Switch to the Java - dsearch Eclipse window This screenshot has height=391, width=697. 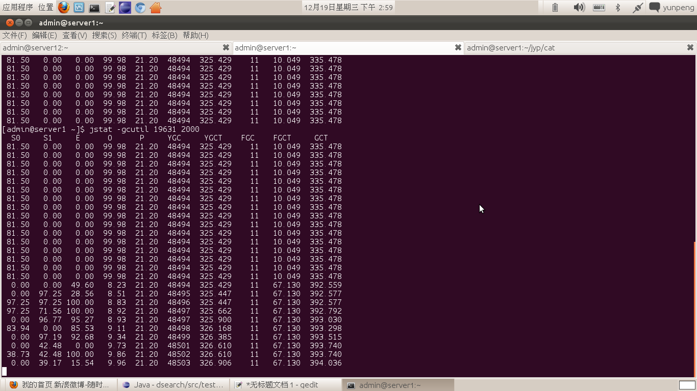click(173, 385)
